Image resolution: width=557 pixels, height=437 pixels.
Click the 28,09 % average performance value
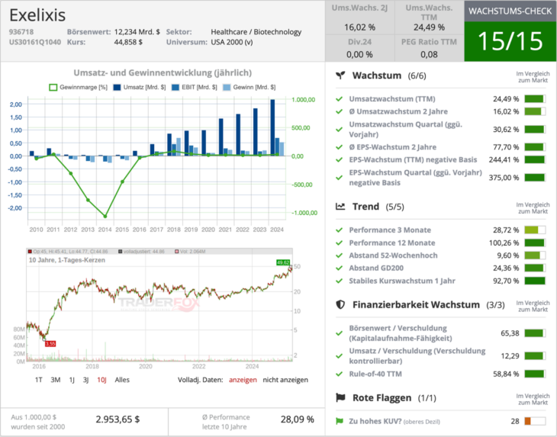point(298,419)
